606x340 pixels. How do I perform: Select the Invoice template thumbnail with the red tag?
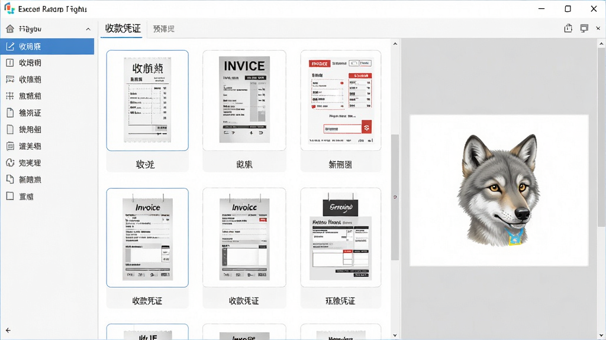[244, 237]
